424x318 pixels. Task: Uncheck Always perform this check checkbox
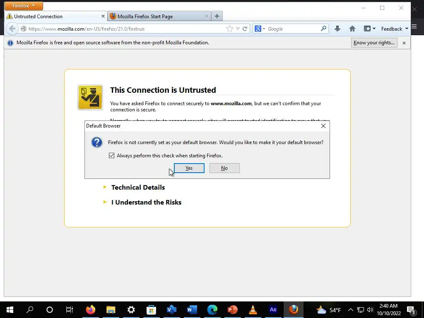coord(111,156)
